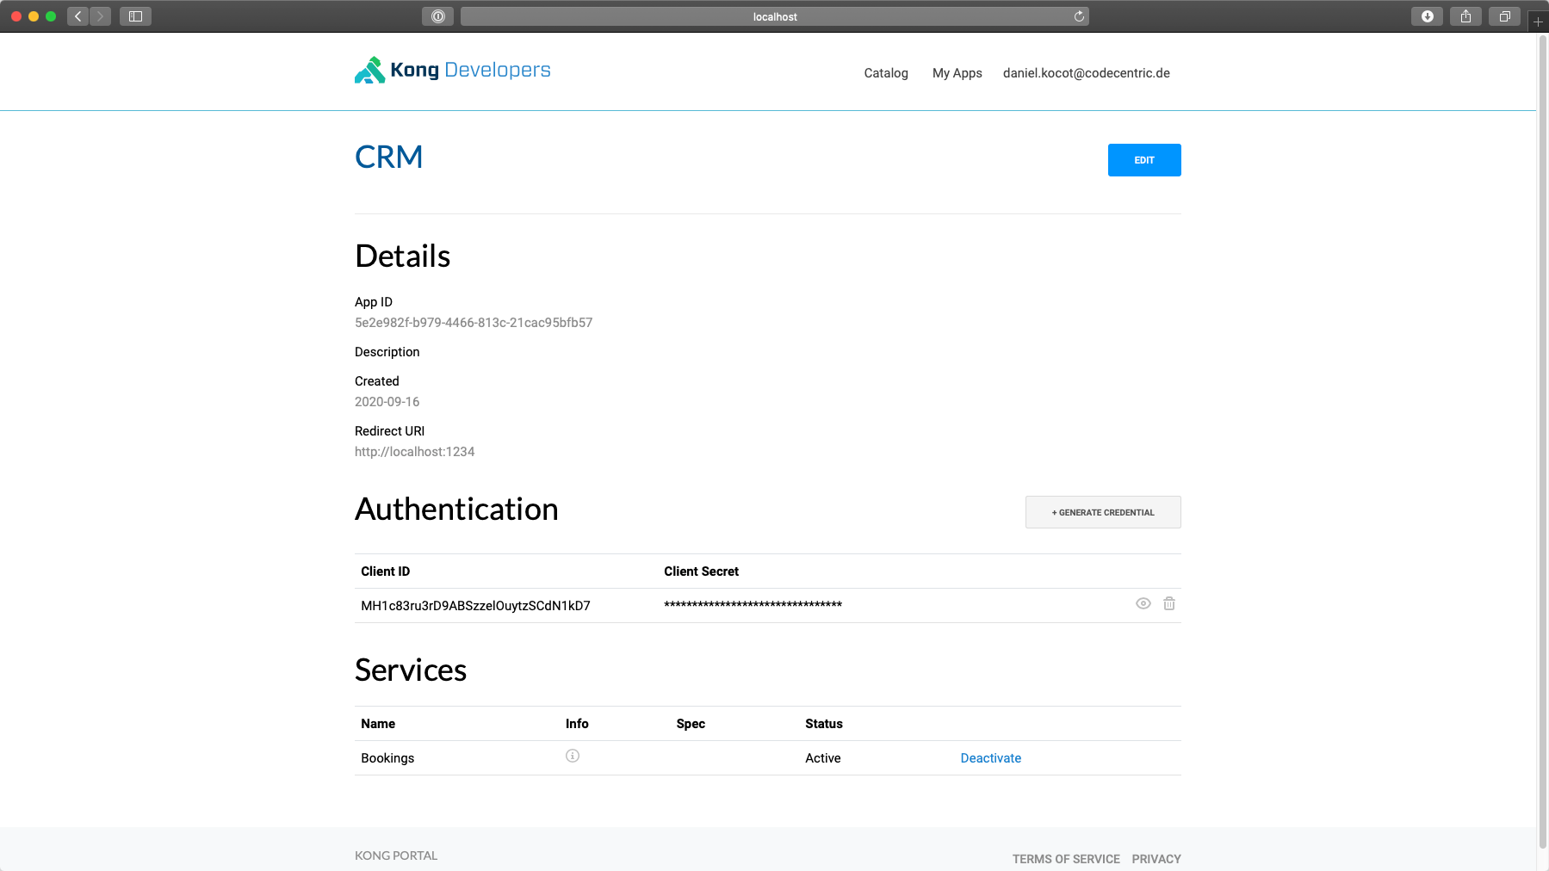This screenshot has height=871, width=1549.
Task: Open a new tab with plus button
Action: point(1538,22)
